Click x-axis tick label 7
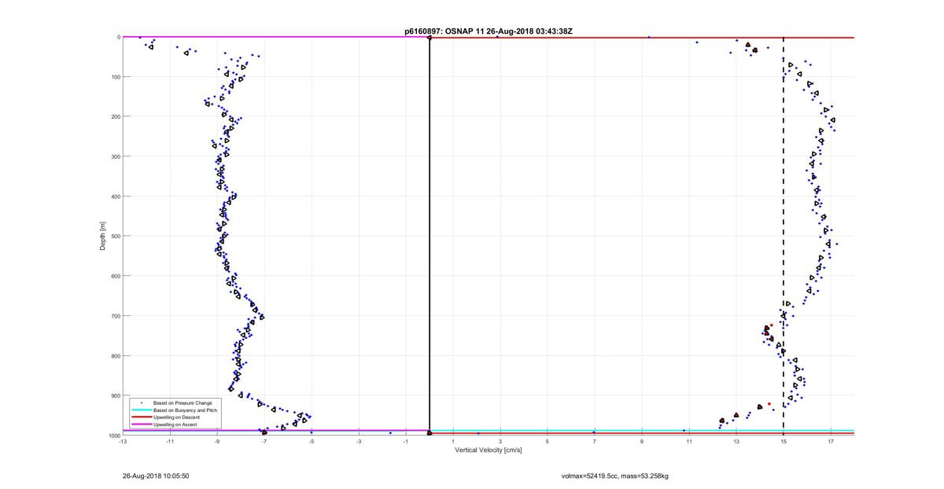The height and width of the screenshot is (489, 944). point(595,440)
